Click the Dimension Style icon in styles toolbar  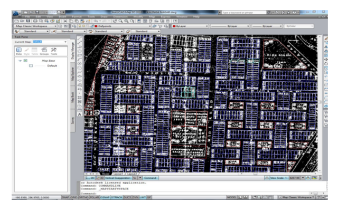click(53, 31)
